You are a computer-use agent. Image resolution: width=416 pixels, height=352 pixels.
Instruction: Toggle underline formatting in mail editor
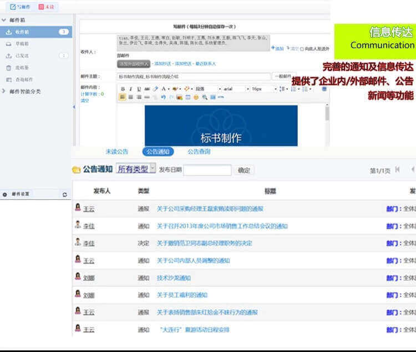[x=139, y=89]
